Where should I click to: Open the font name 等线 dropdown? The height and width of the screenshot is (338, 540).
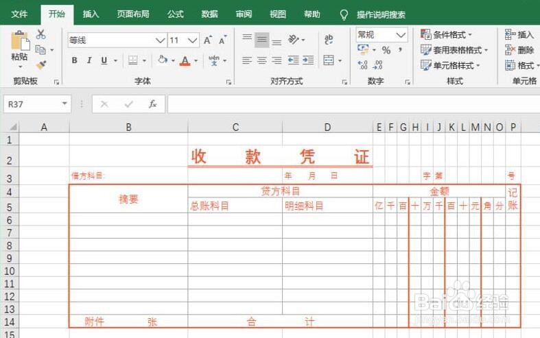pyautogui.click(x=160, y=40)
